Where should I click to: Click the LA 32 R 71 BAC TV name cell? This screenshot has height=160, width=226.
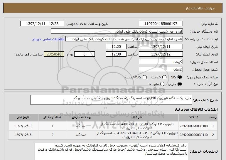tap(137, 135)
